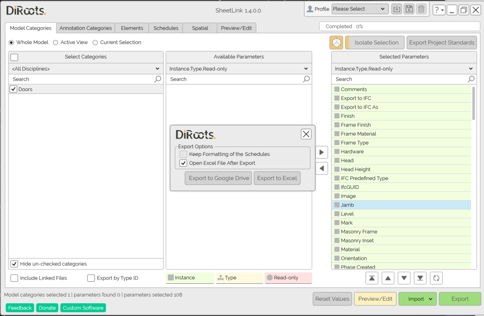Open the help question mark menu
484x316 pixels.
[x=439, y=10]
